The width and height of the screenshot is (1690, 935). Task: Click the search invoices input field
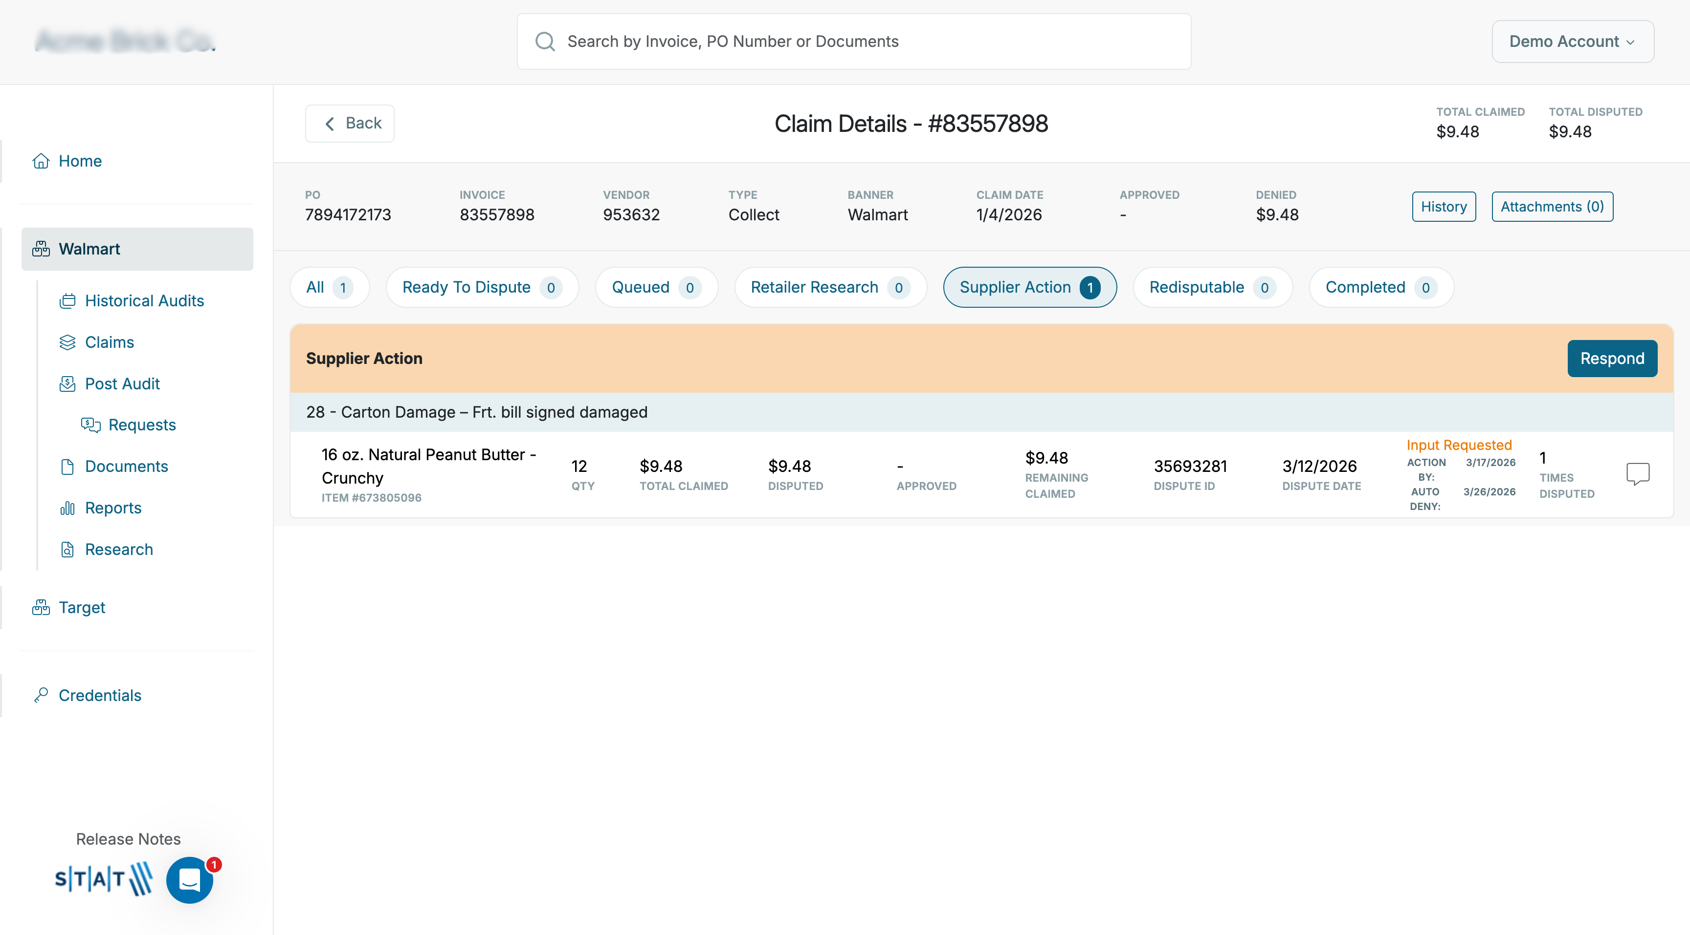click(853, 41)
